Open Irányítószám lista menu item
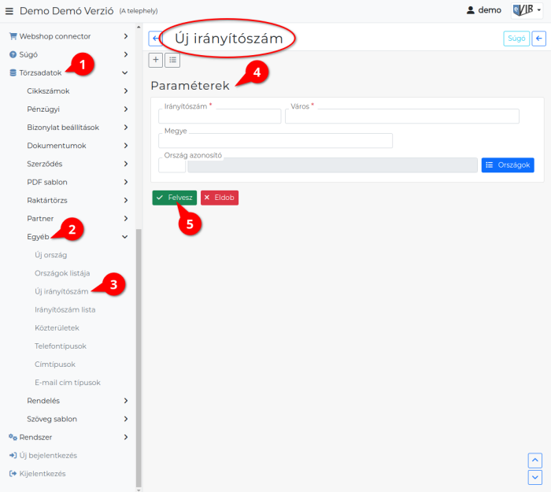This screenshot has width=551, height=492. pyautogui.click(x=65, y=310)
